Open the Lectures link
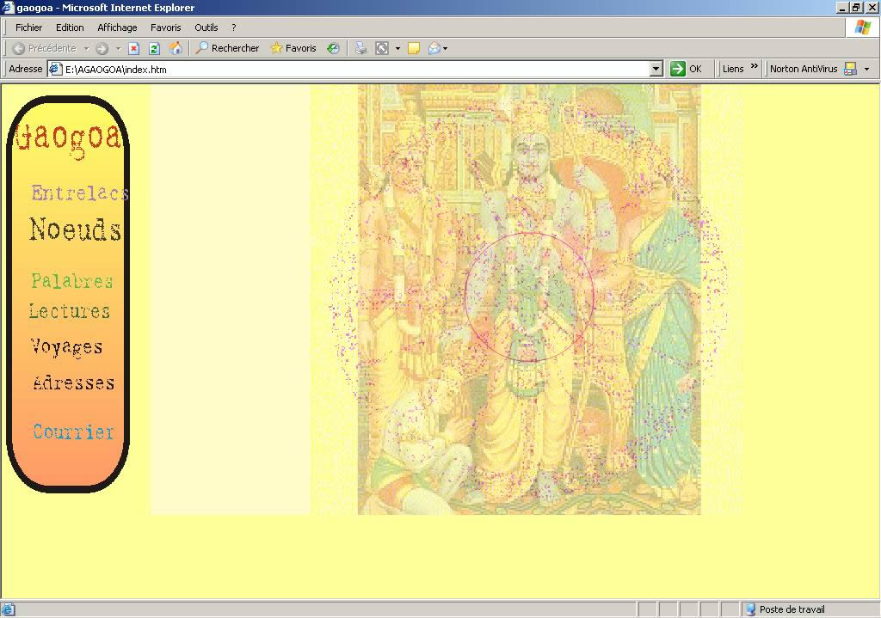Image resolution: width=881 pixels, height=618 pixels. [x=69, y=310]
